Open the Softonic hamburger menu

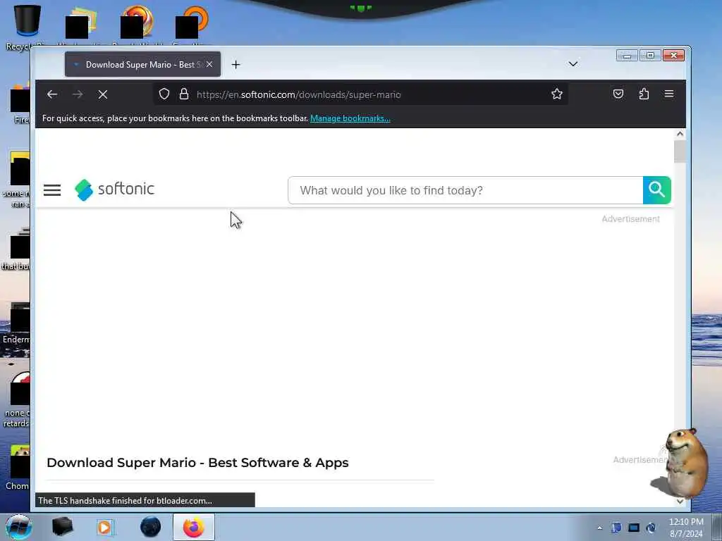click(x=52, y=190)
